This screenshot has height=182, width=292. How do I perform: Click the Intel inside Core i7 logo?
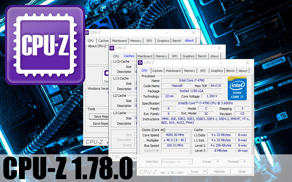click(237, 88)
